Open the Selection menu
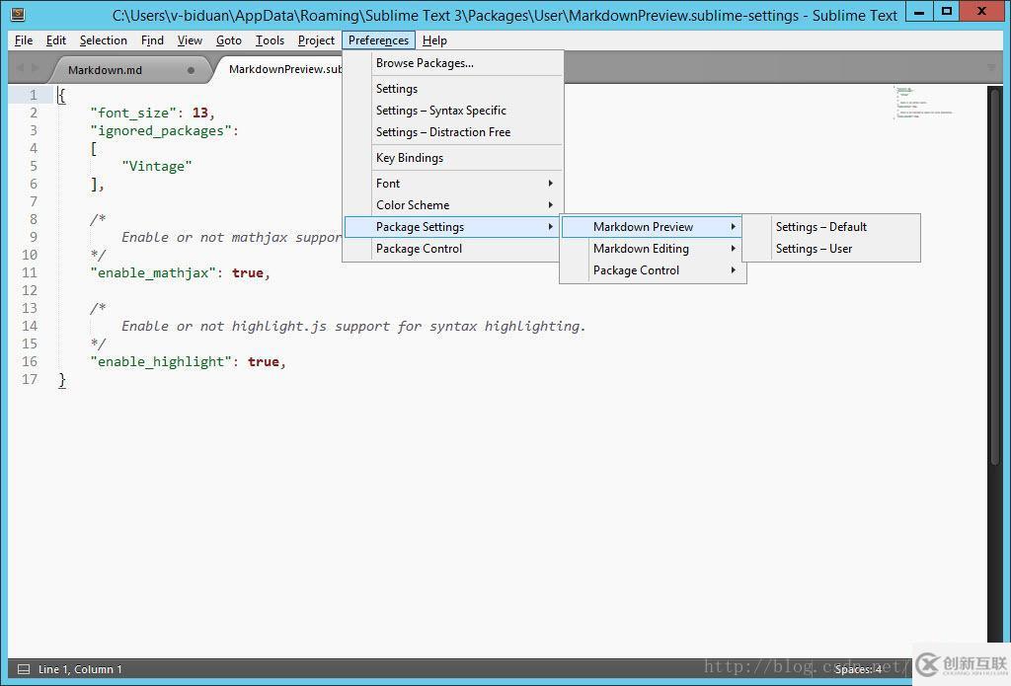 pyautogui.click(x=103, y=40)
